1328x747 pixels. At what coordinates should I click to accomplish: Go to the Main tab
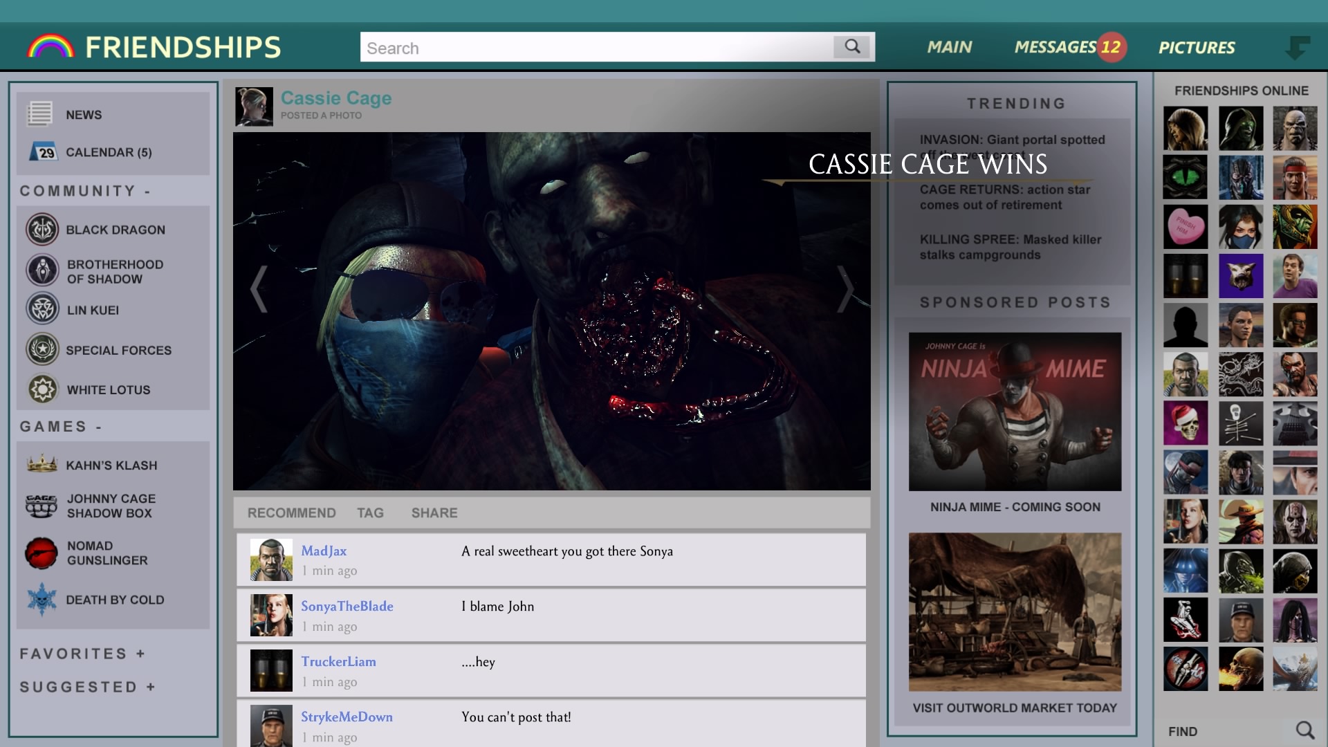coord(949,47)
